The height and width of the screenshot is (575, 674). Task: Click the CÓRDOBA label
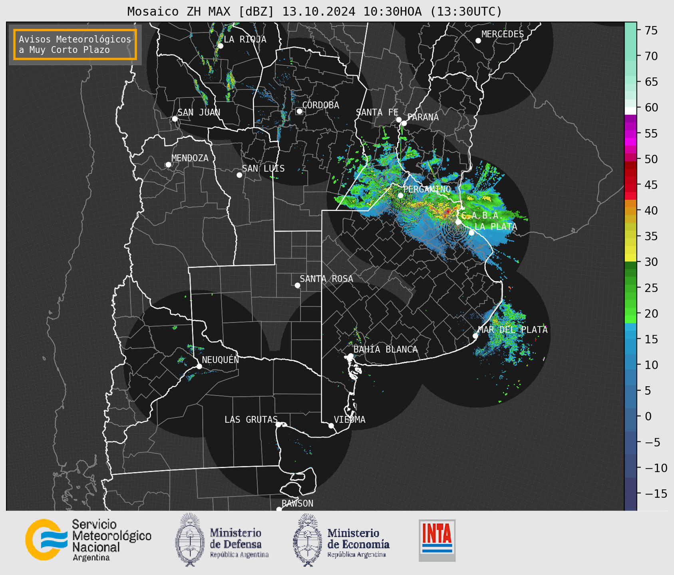click(321, 105)
